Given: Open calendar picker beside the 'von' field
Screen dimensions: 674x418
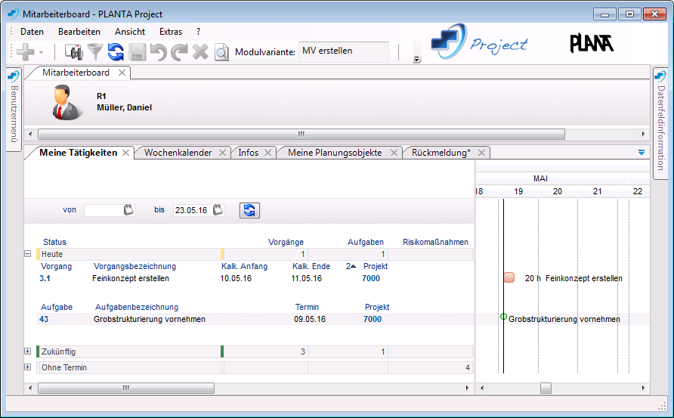Looking at the screenshot, I should coord(128,210).
